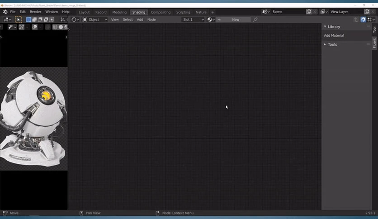Switch to the Layout workspace tab
Screen dimensions: 378x219
tap(84, 12)
